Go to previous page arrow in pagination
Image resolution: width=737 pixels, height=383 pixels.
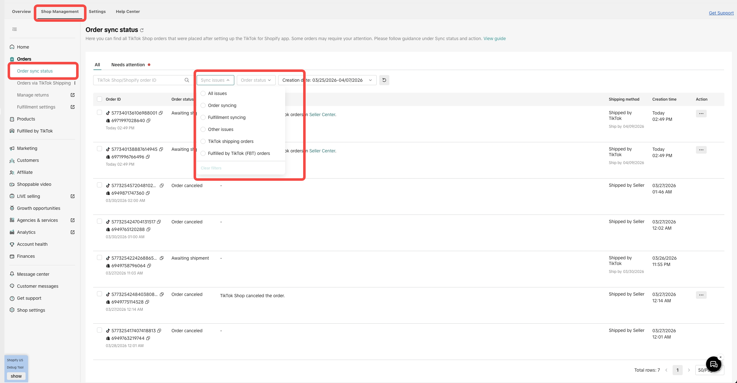click(666, 370)
